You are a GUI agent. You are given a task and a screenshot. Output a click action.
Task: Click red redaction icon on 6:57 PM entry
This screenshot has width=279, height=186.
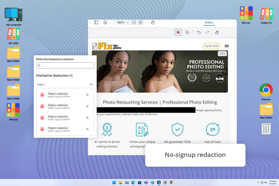(42, 95)
